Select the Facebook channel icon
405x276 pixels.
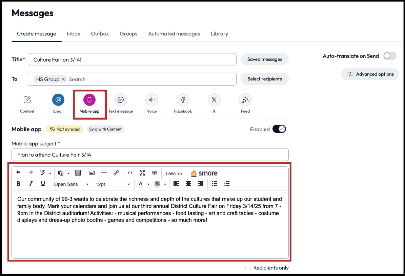coord(183,100)
